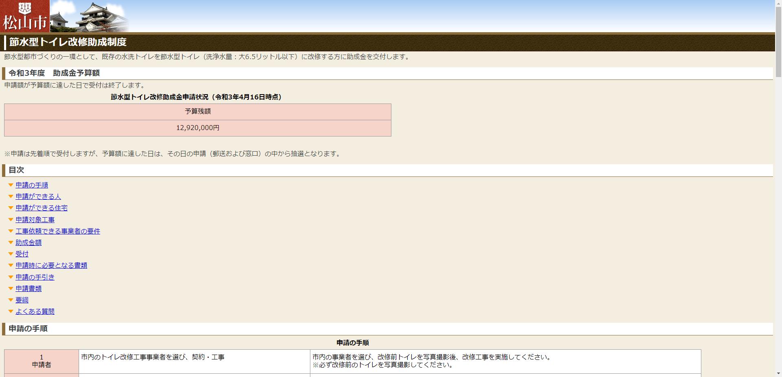The image size is (782, 377).
Task: Open the 要綱 link
Action: click(x=22, y=300)
